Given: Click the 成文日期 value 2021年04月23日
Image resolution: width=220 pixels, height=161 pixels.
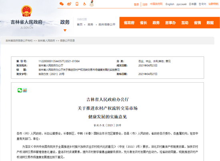Looking at the screenshot, I should [x=148, y=66].
